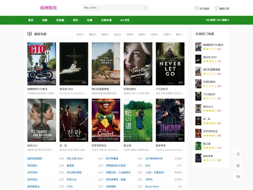Open Mr. Crocket movie poster

coord(106,120)
